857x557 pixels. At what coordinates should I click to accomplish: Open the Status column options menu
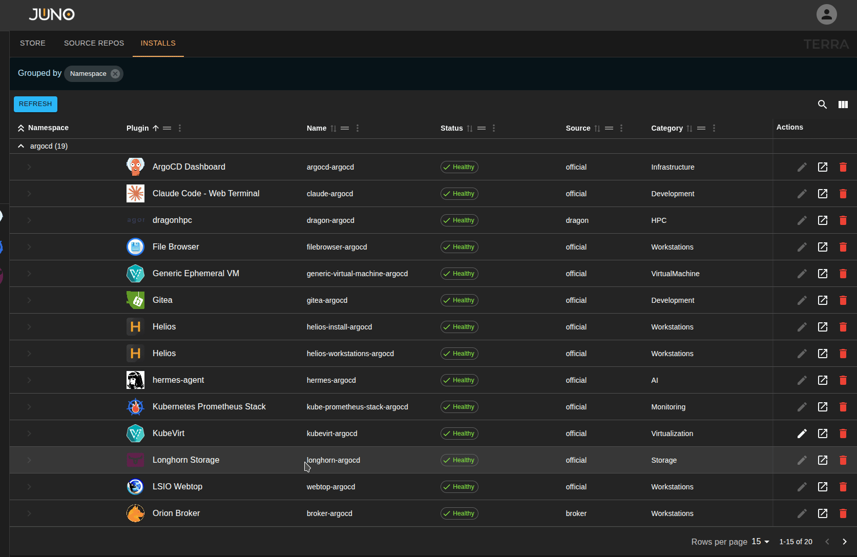pos(494,128)
